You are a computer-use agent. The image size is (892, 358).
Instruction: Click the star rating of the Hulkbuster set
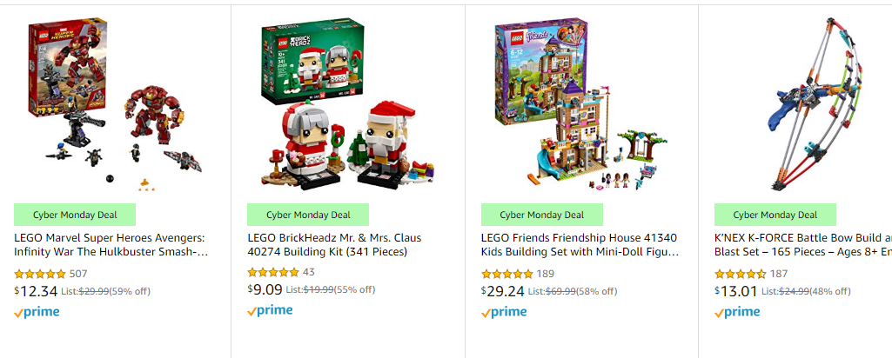40,274
